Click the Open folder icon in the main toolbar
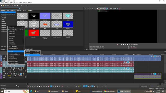Viewport: 166px width, 93px height. tap(4, 5)
